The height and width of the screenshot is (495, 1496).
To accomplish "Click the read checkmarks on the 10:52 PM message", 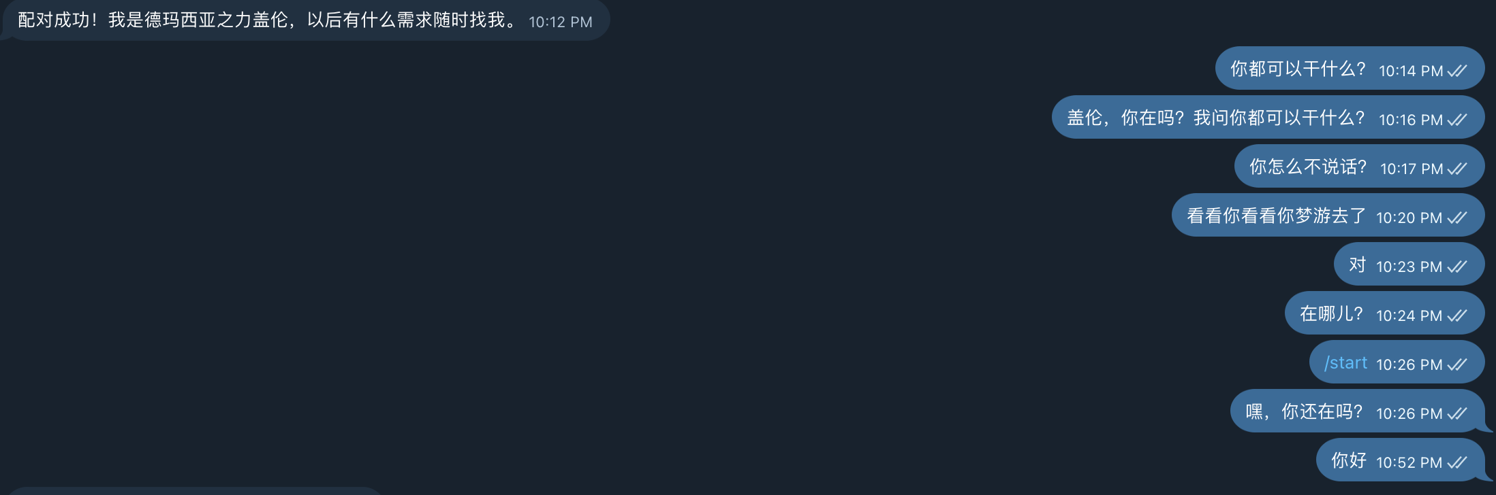I will click(x=1457, y=462).
